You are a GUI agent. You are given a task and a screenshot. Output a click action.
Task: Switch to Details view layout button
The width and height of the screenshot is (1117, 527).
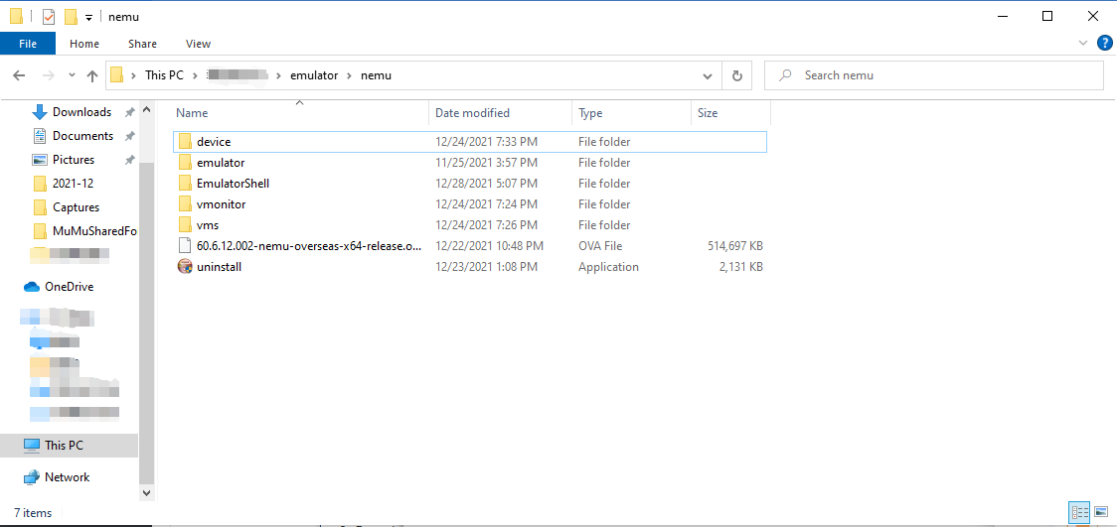click(x=1080, y=511)
